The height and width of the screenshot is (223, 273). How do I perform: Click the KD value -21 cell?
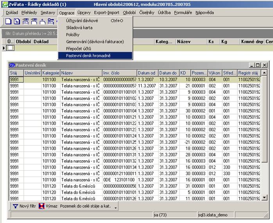pyautogui.click(x=185, y=142)
